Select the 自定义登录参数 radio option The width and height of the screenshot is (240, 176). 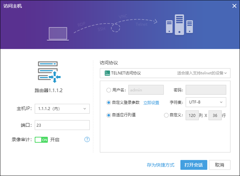tap(109, 103)
